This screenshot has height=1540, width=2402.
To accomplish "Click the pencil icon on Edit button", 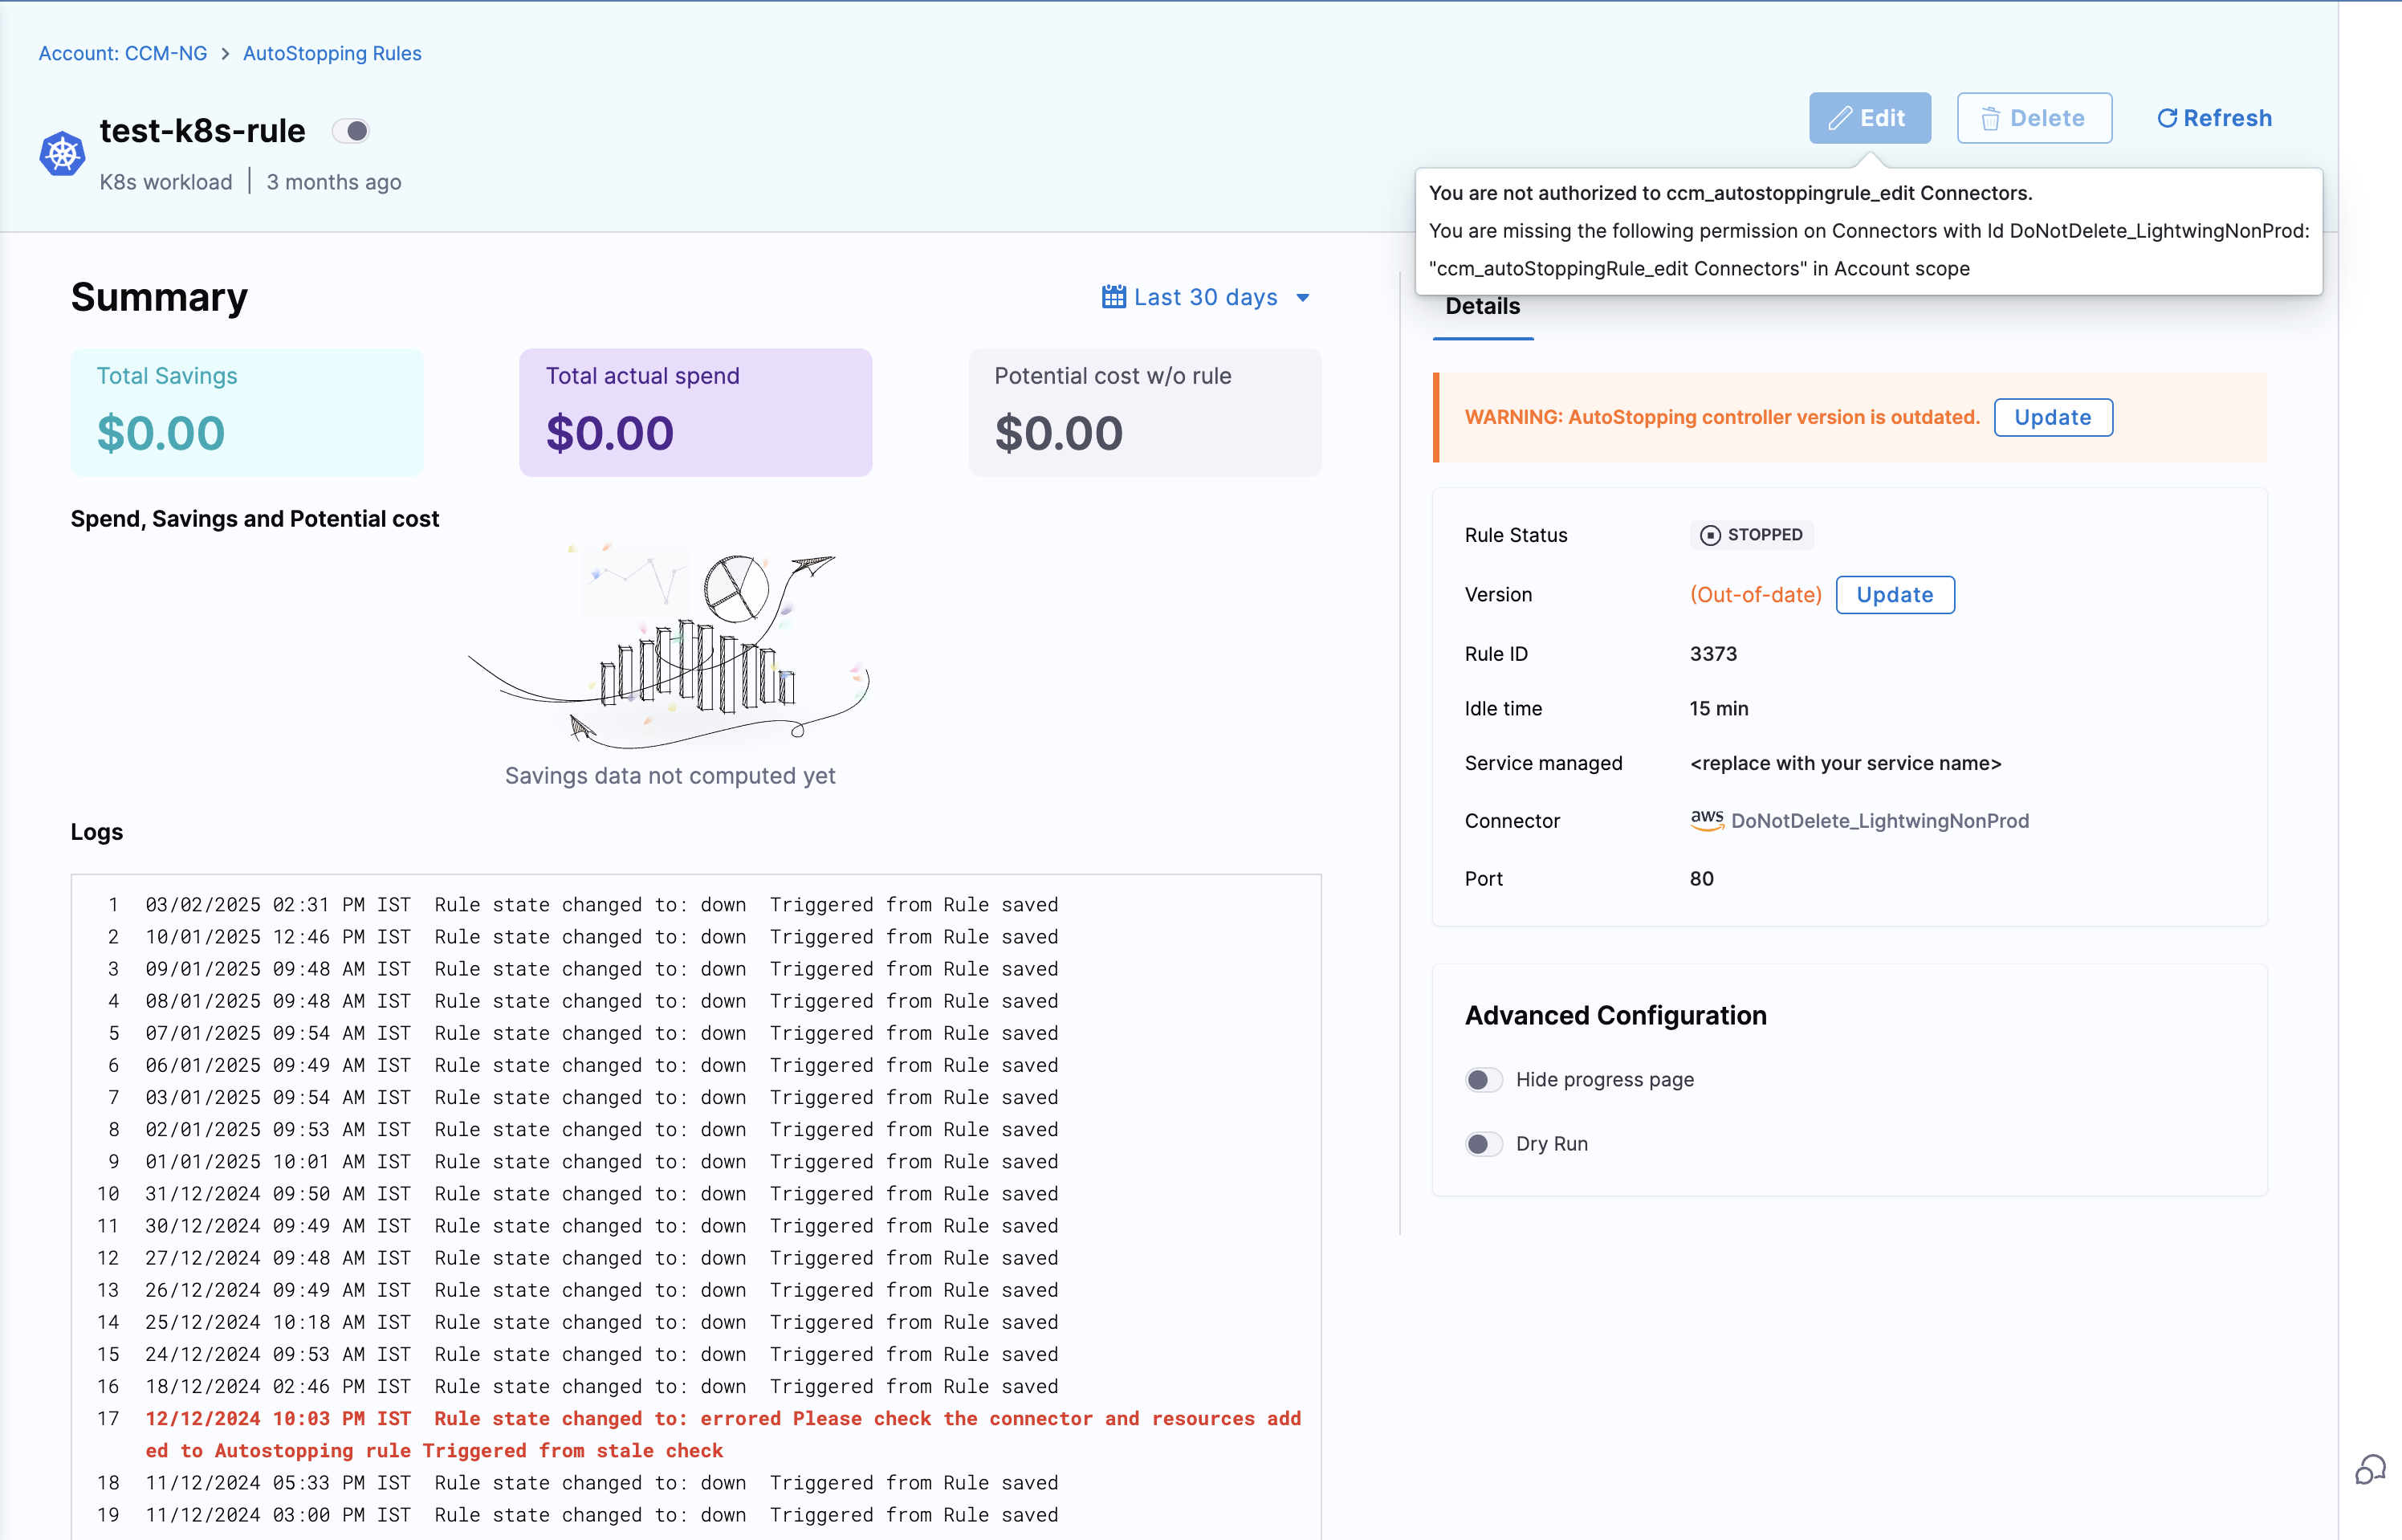I will pyautogui.click(x=1840, y=119).
